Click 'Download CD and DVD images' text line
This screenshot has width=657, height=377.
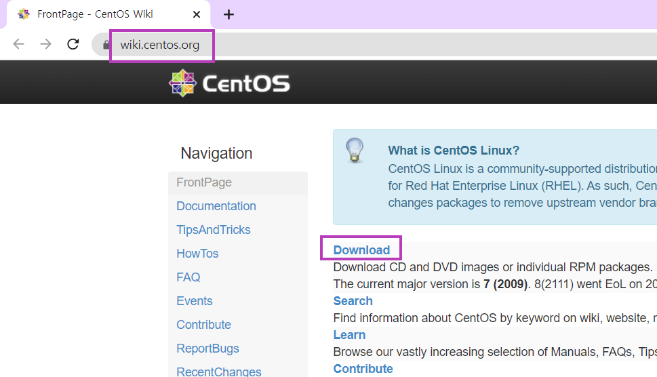(493, 267)
